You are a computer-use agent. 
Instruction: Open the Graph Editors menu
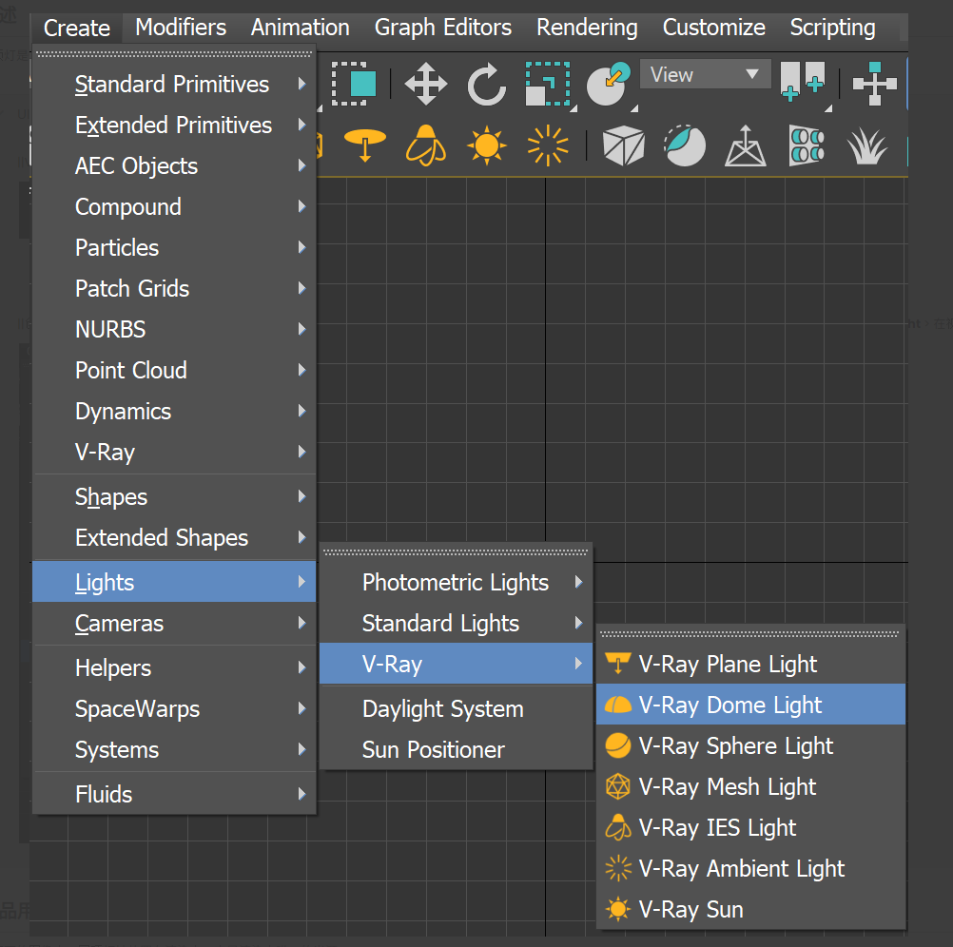(x=443, y=28)
